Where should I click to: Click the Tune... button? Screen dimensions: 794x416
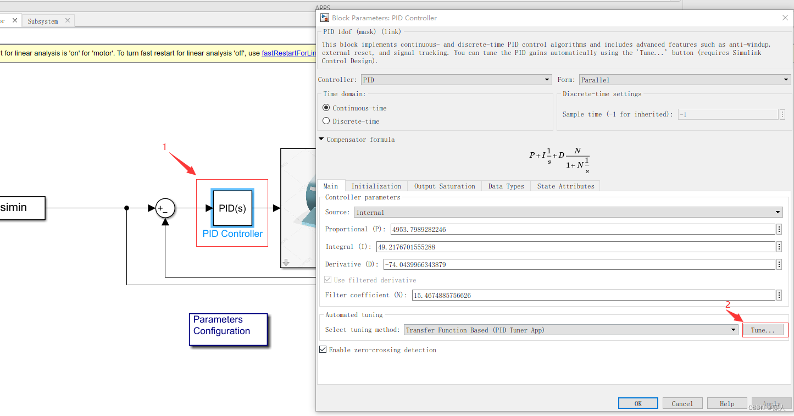[763, 329]
